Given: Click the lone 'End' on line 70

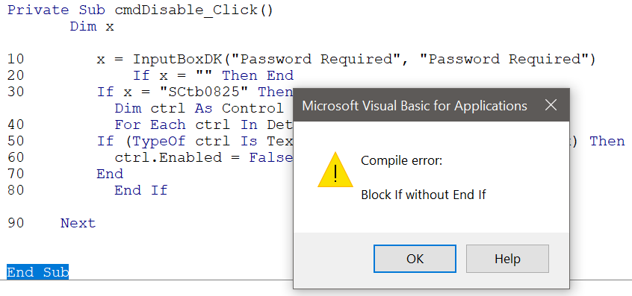Looking at the screenshot, I should (x=110, y=174).
